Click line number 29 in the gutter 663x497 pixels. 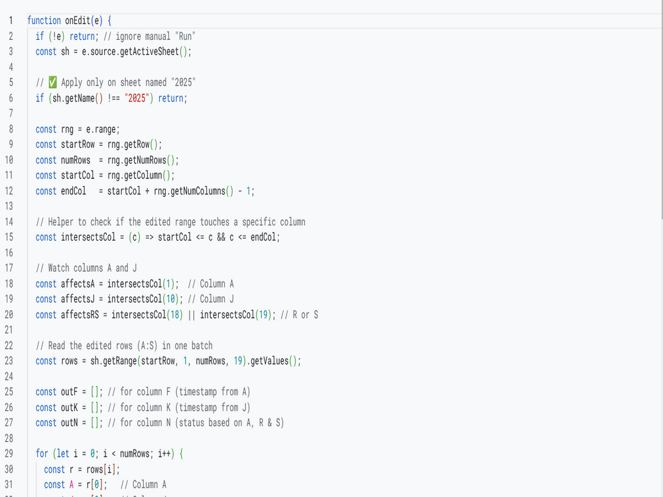[9, 454]
